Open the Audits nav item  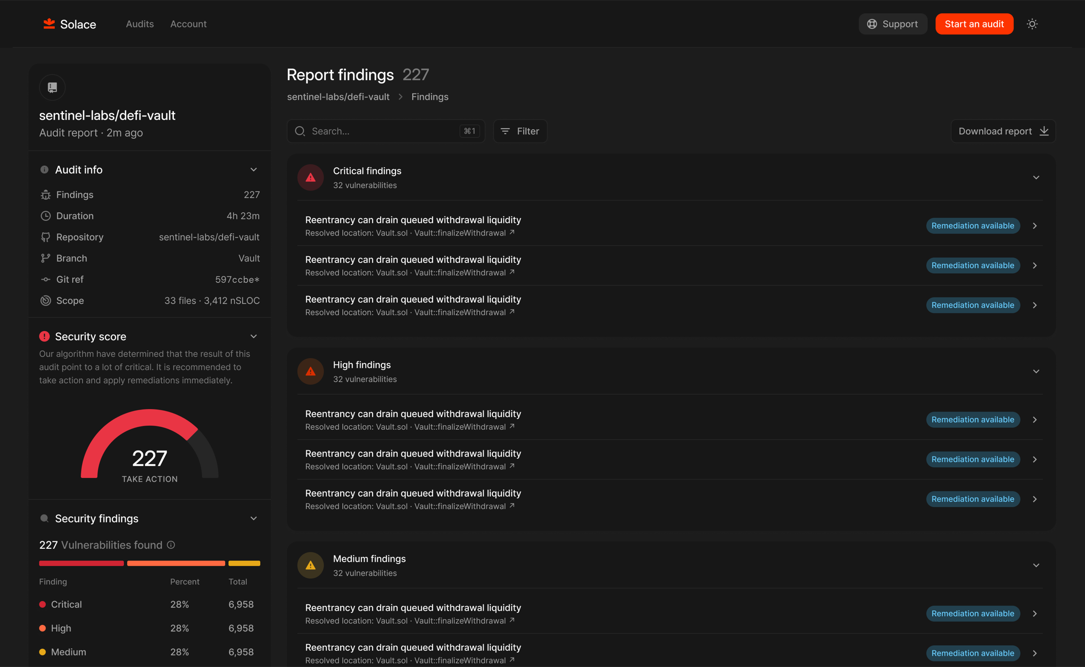(139, 24)
